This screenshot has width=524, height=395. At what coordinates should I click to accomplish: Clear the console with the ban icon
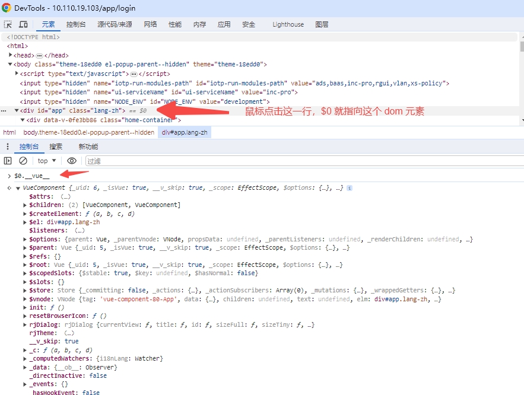point(23,161)
